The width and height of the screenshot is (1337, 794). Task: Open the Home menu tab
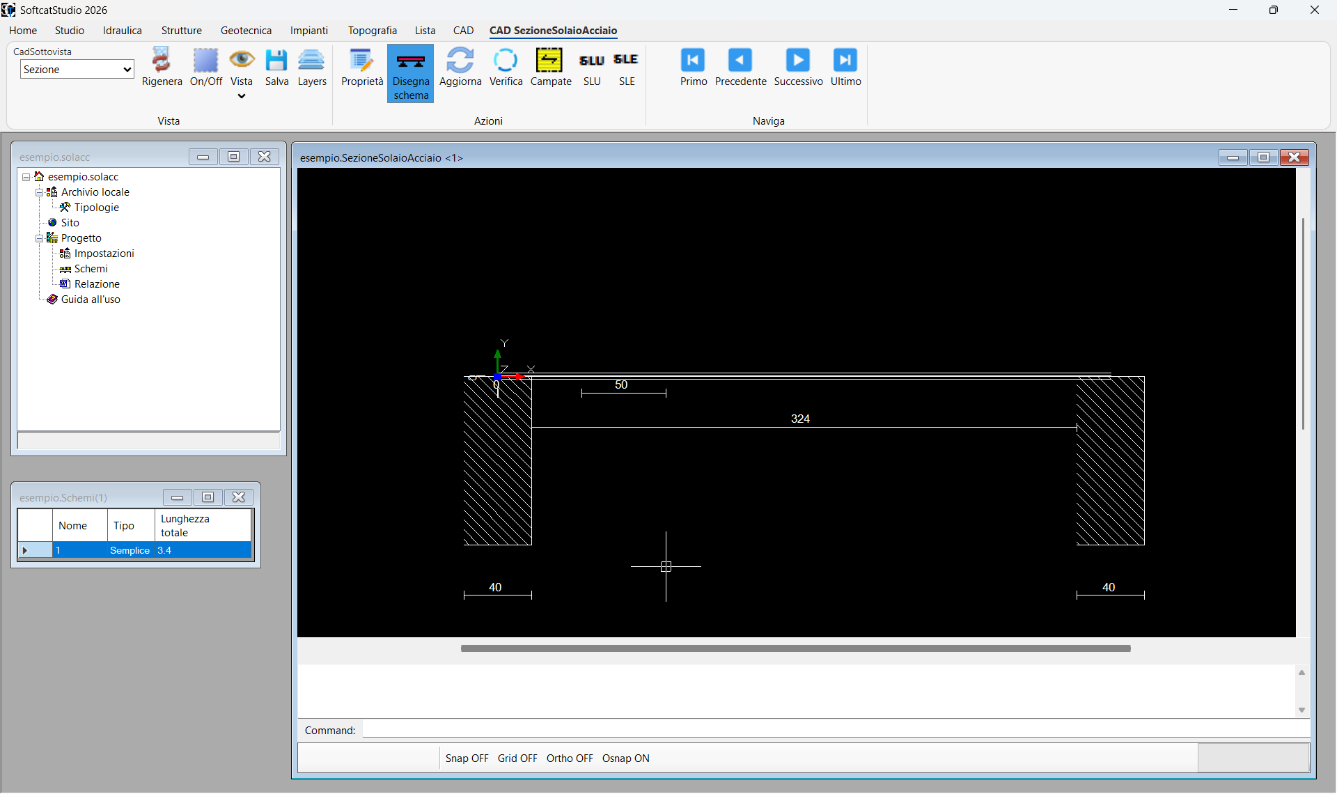point(23,31)
